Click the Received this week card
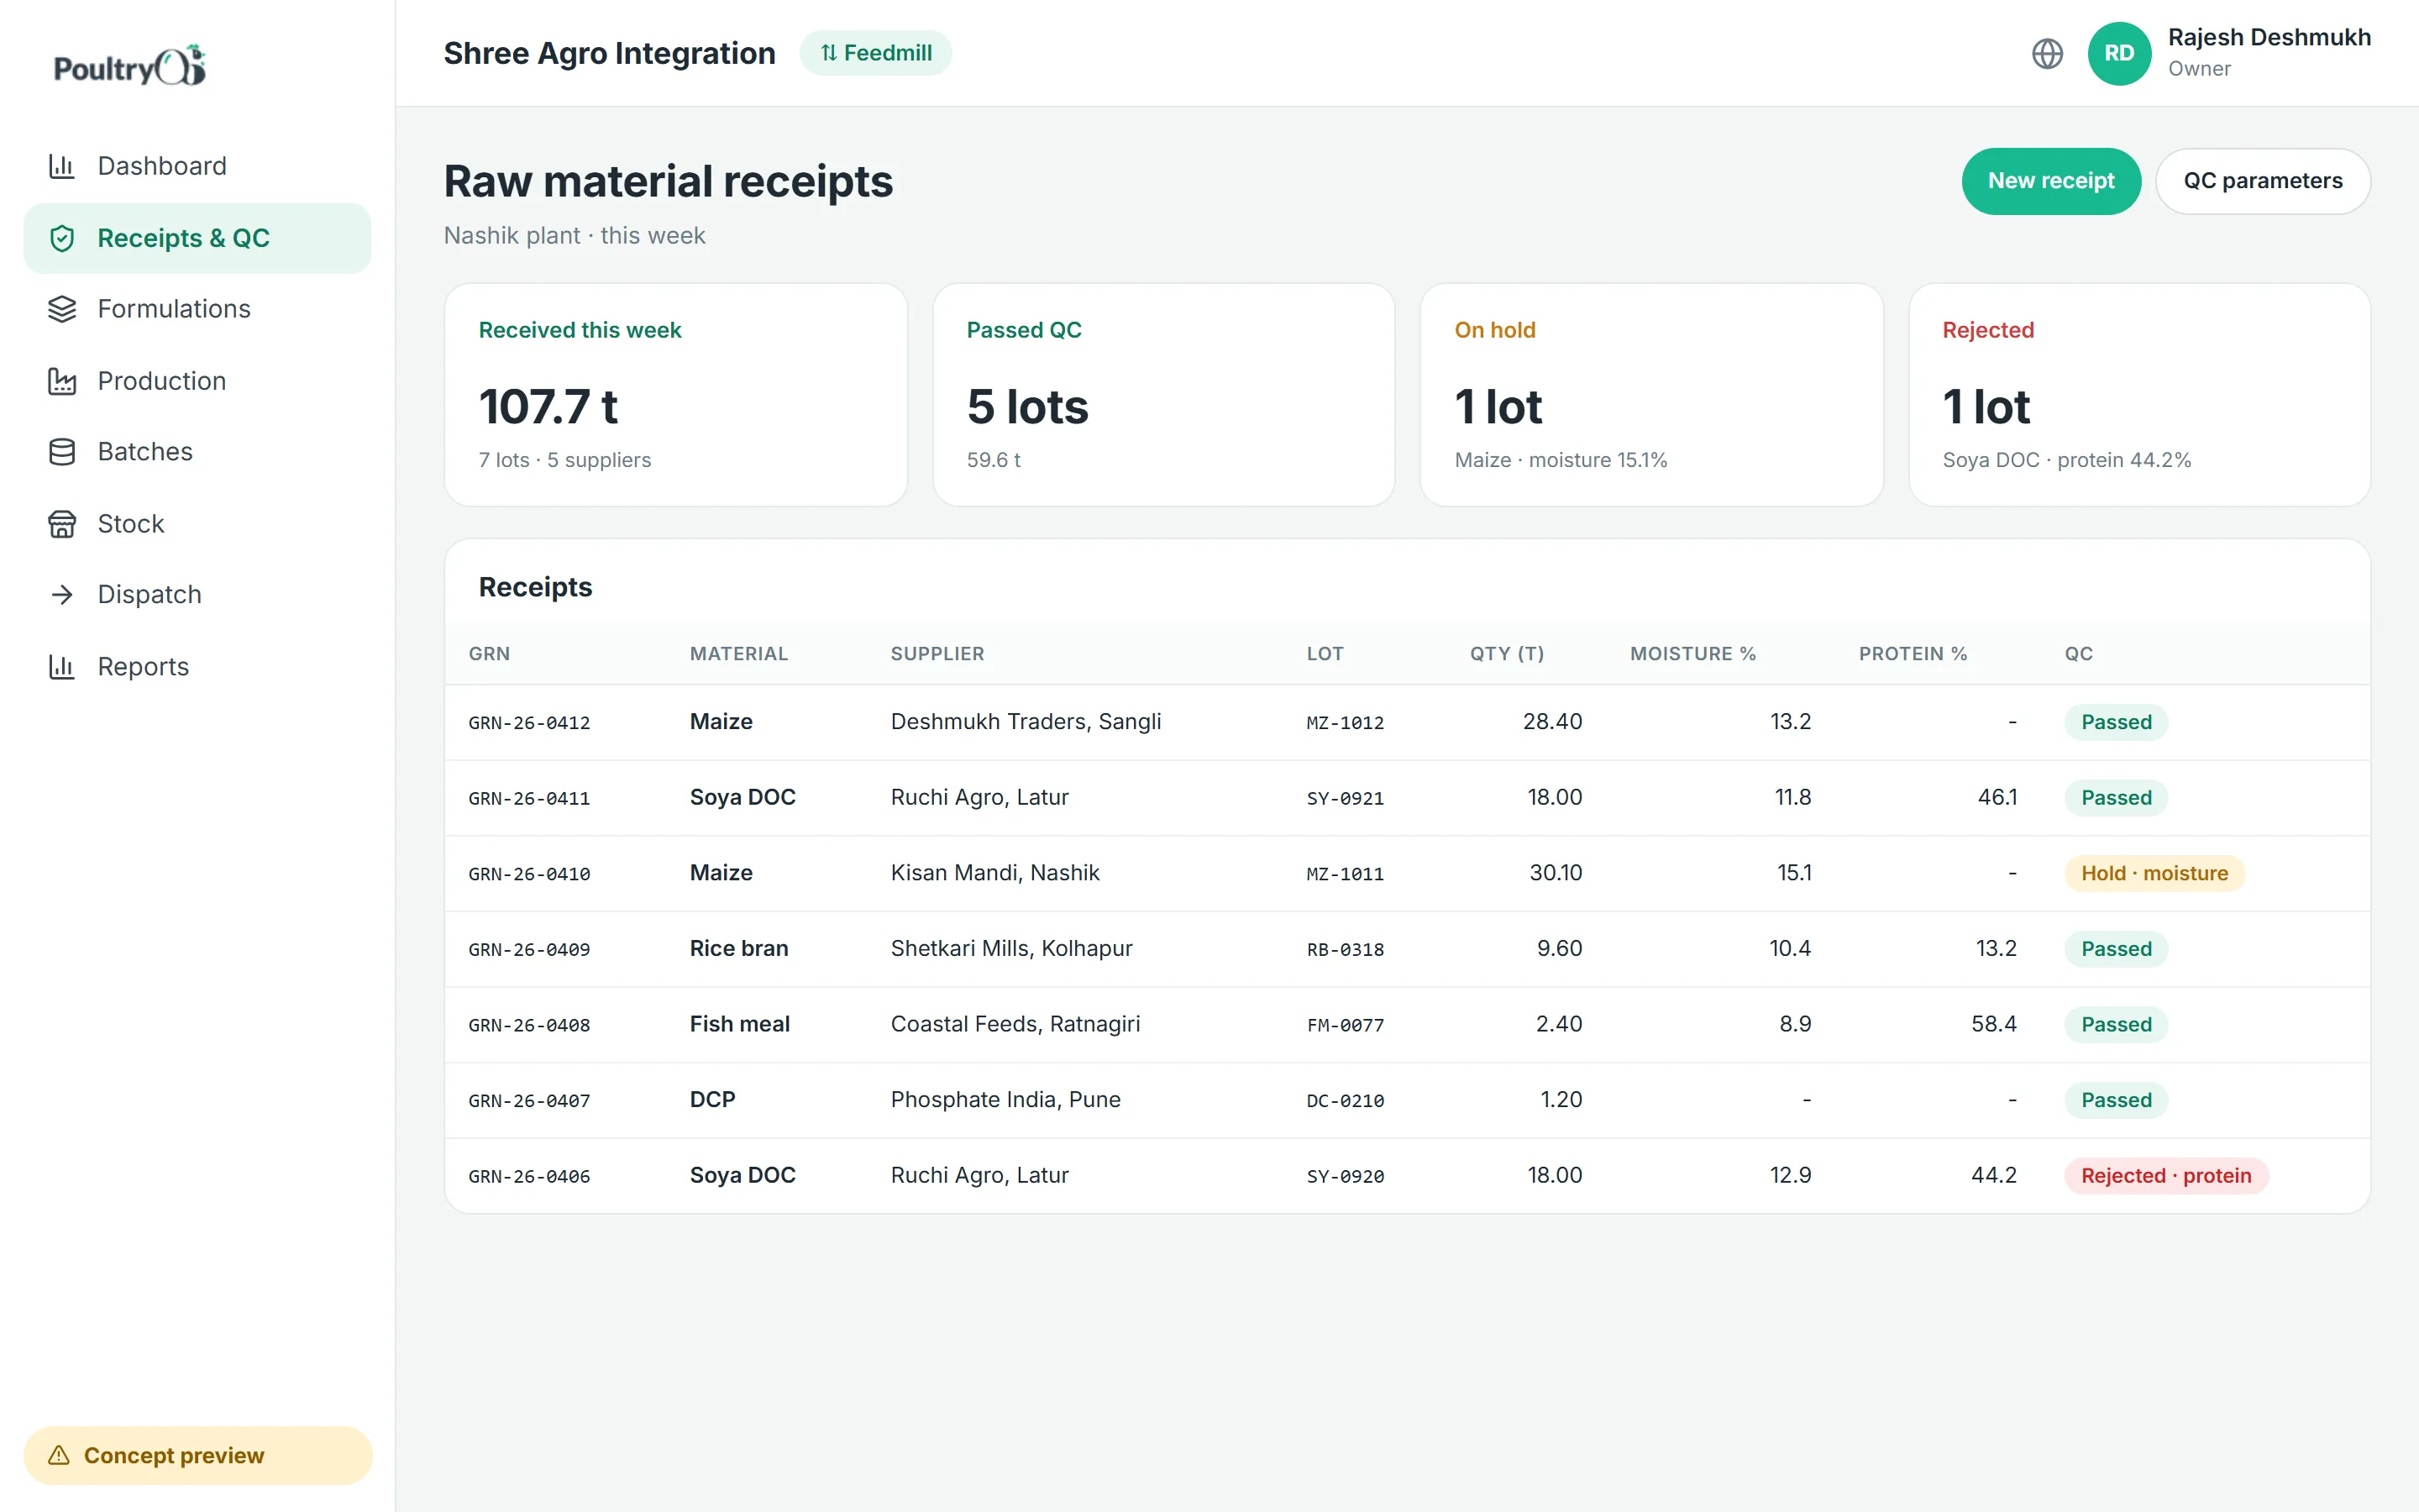Viewport: 2419px width, 1512px height. point(675,395)
